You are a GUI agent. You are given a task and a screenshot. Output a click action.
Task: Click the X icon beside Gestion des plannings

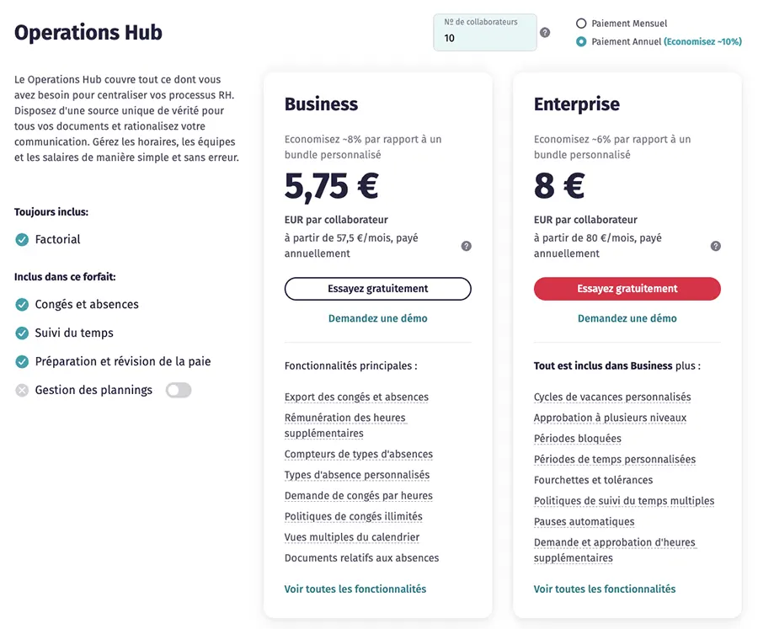22,391
